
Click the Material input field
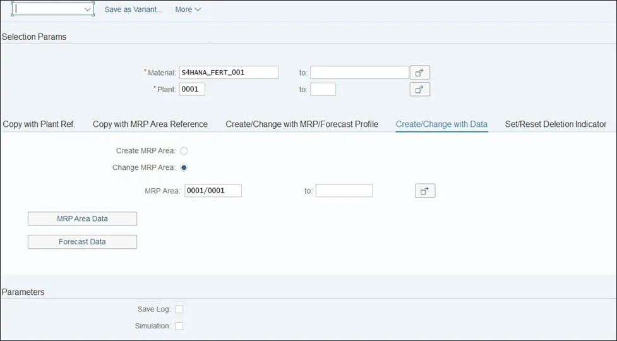pos(229,73)
